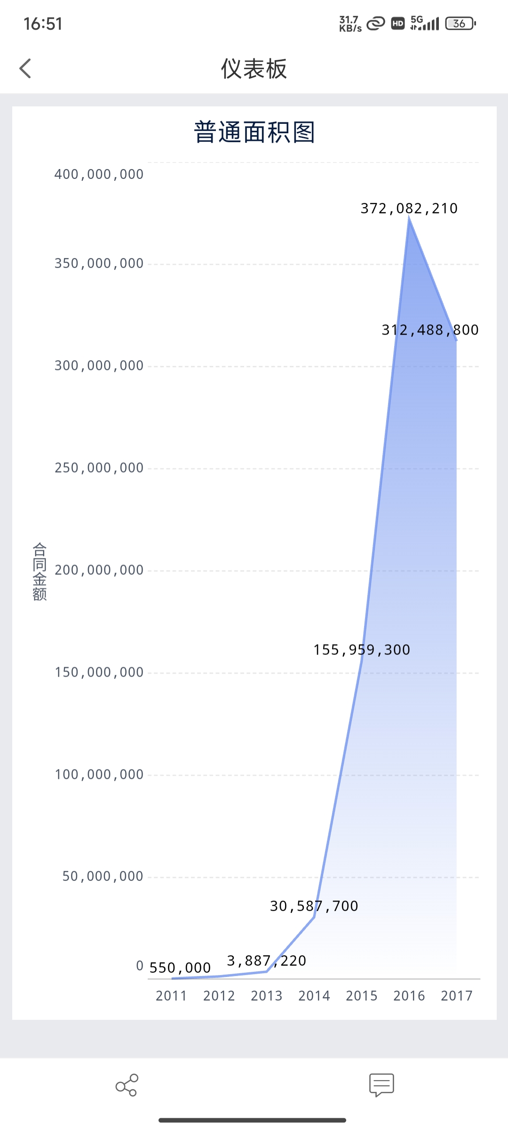Tap the HD status icon

click(398, 24)
